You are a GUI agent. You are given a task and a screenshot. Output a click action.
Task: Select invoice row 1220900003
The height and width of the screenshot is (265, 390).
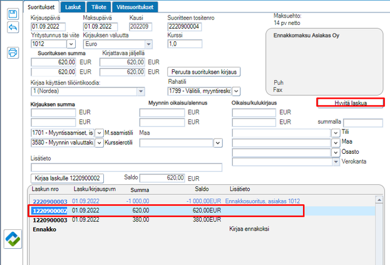202,220
